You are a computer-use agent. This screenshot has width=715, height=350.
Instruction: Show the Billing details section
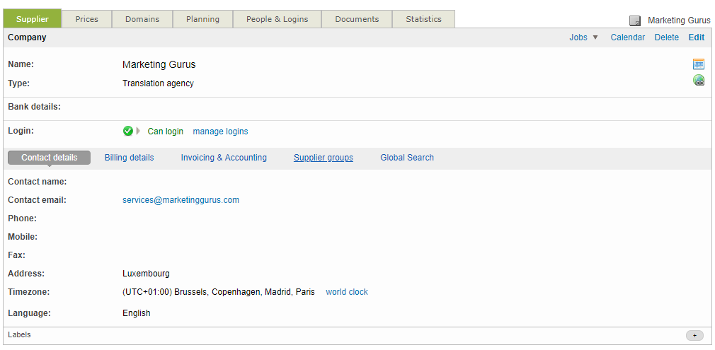coord(129,158)
